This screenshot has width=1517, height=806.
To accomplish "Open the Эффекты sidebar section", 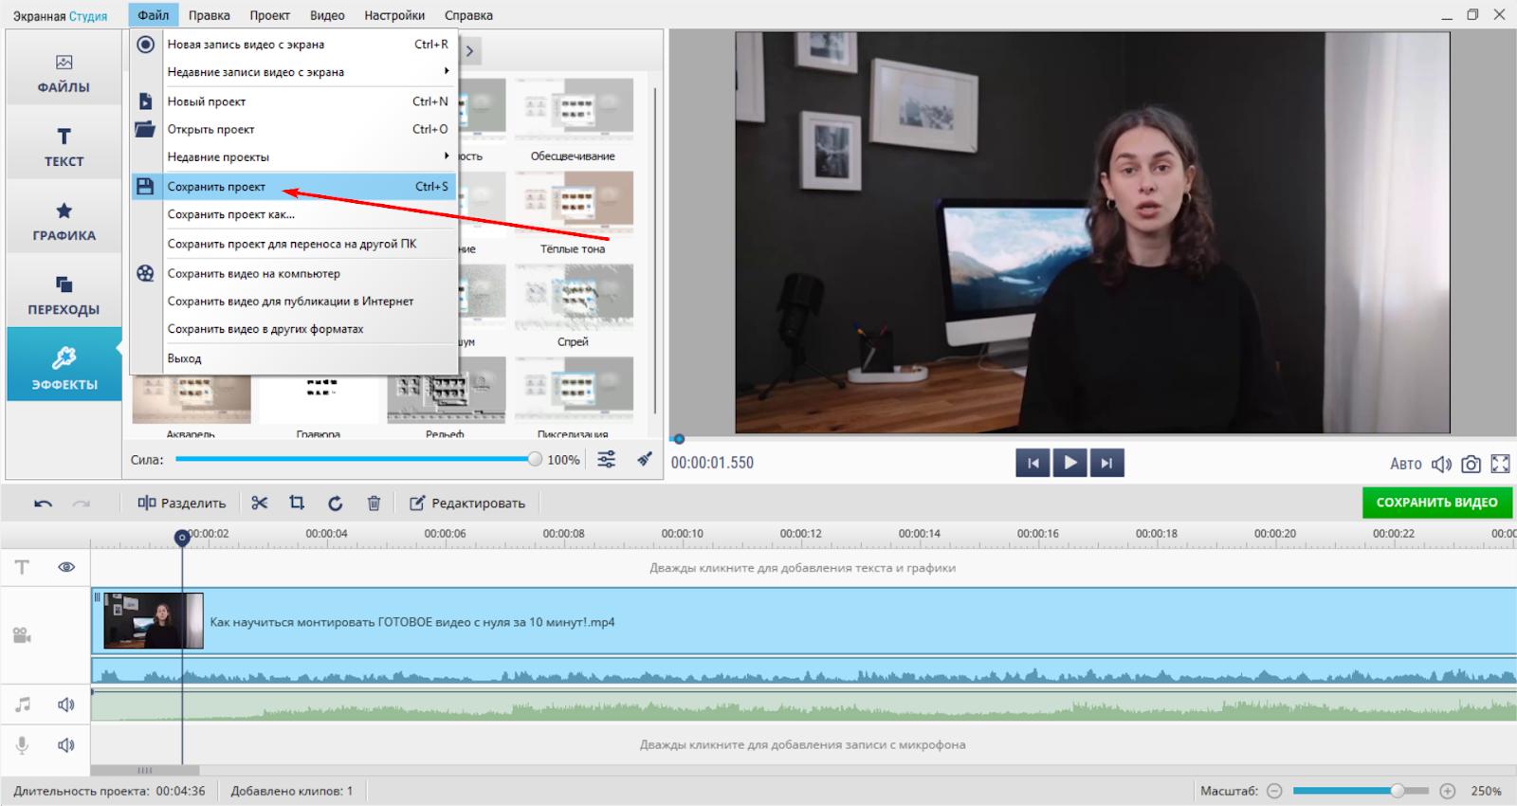I will (64, 366).
